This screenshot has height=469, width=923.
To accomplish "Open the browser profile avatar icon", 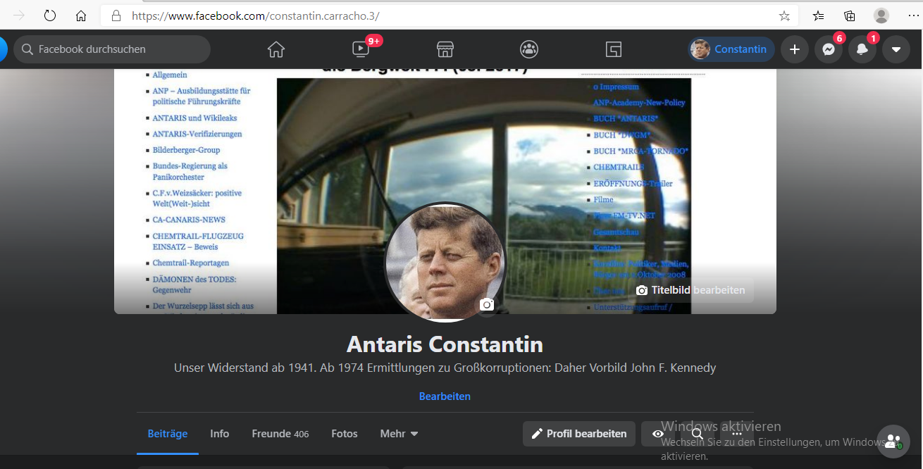I will pos(881,15).
